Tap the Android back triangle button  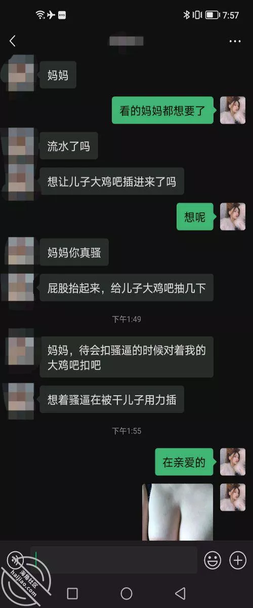[x=180, y=593]
